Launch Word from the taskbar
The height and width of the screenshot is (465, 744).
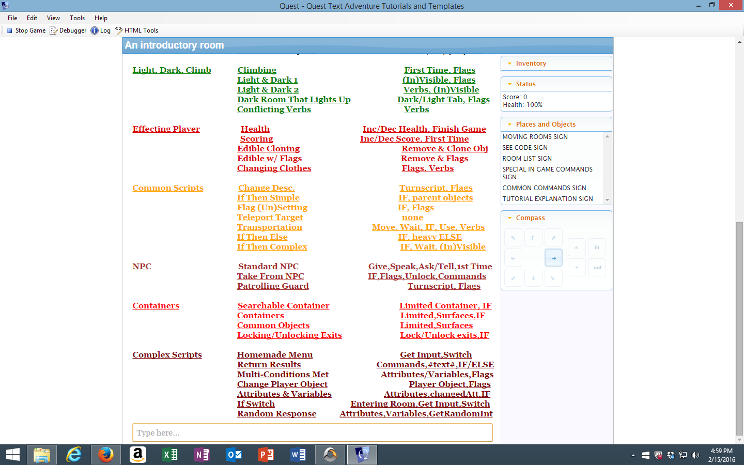[298, 455]
